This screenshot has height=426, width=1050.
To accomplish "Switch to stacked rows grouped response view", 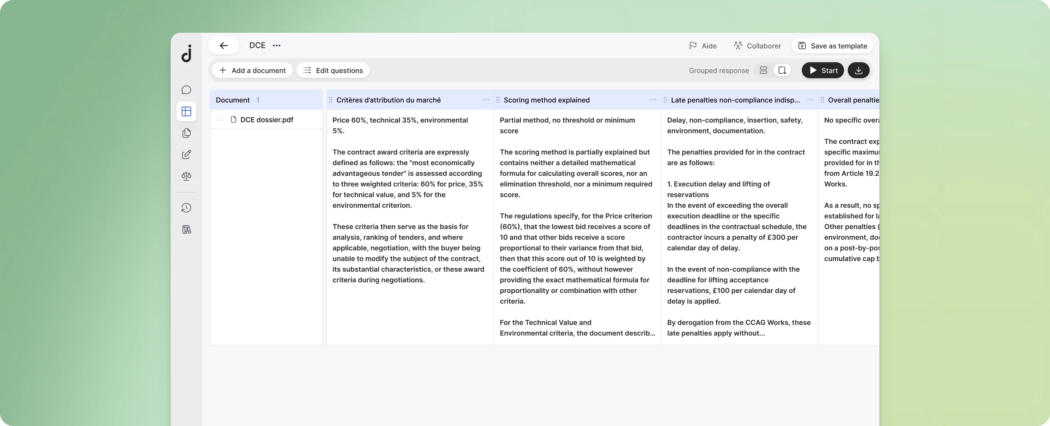I will (x=763, y=70).
